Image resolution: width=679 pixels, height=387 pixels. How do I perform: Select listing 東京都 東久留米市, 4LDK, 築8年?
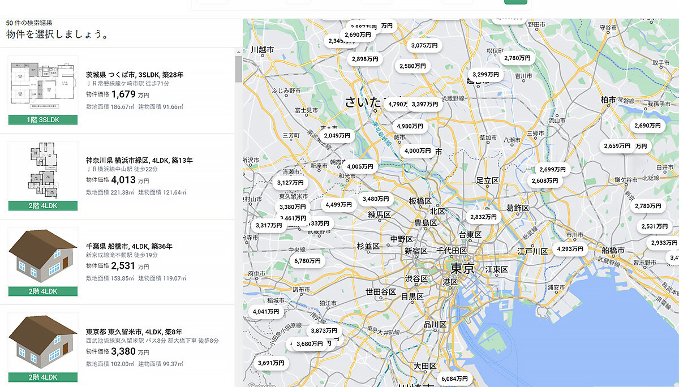point(134,332)
